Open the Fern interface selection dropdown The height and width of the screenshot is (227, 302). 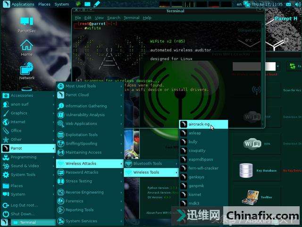(277, 67)
